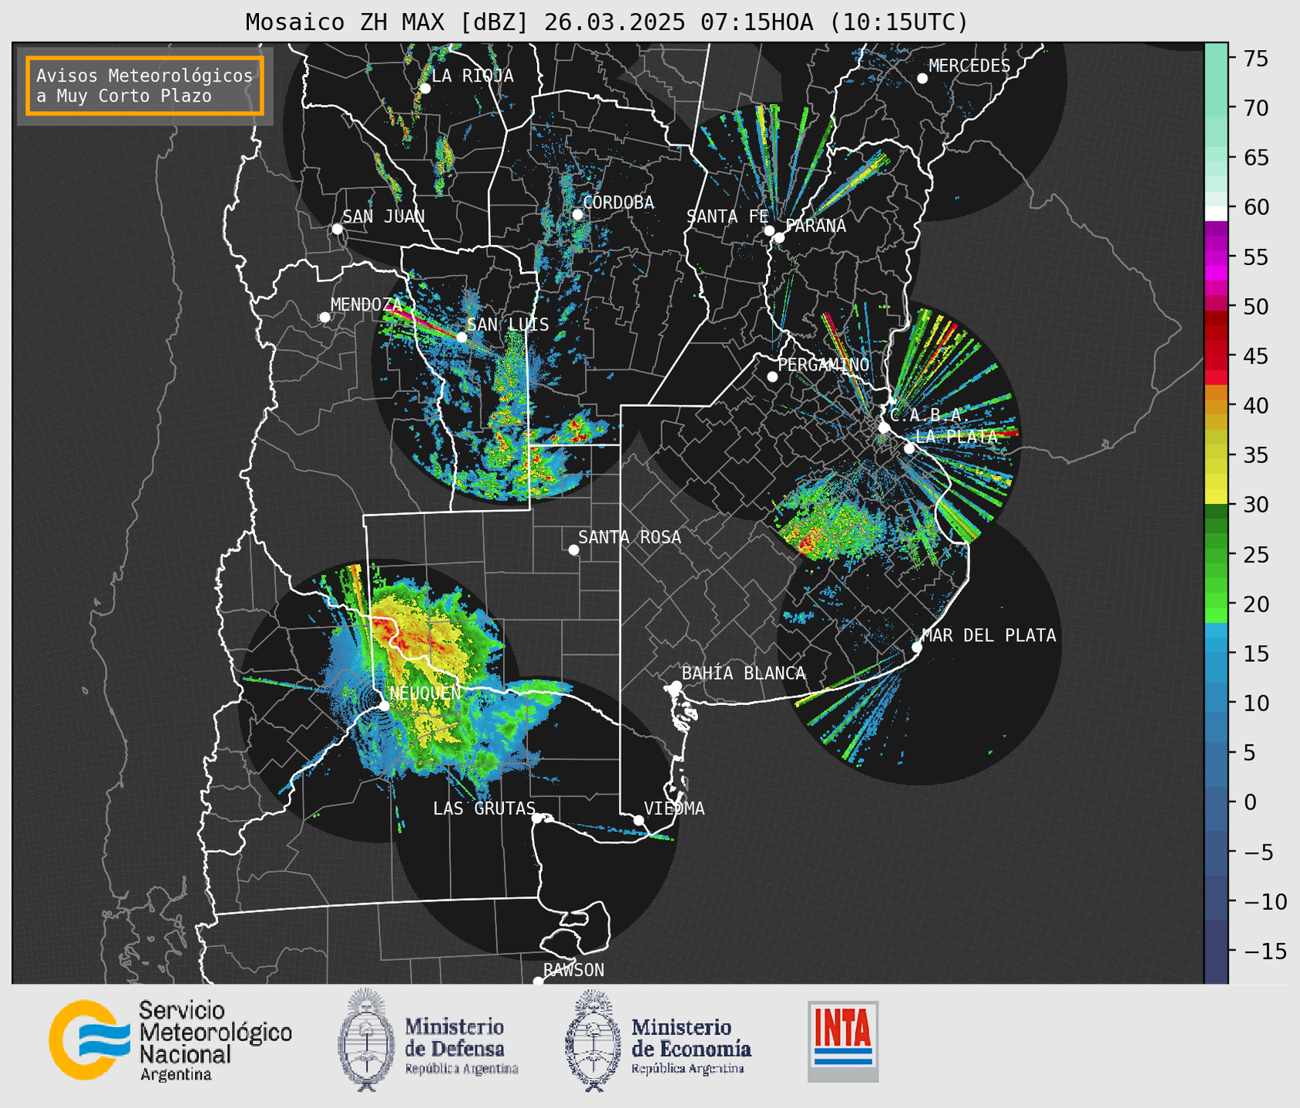Screen dimensions: 1300x1108
Task: Click the PERGAMINO city marker dot
Action: click(772, 377)
